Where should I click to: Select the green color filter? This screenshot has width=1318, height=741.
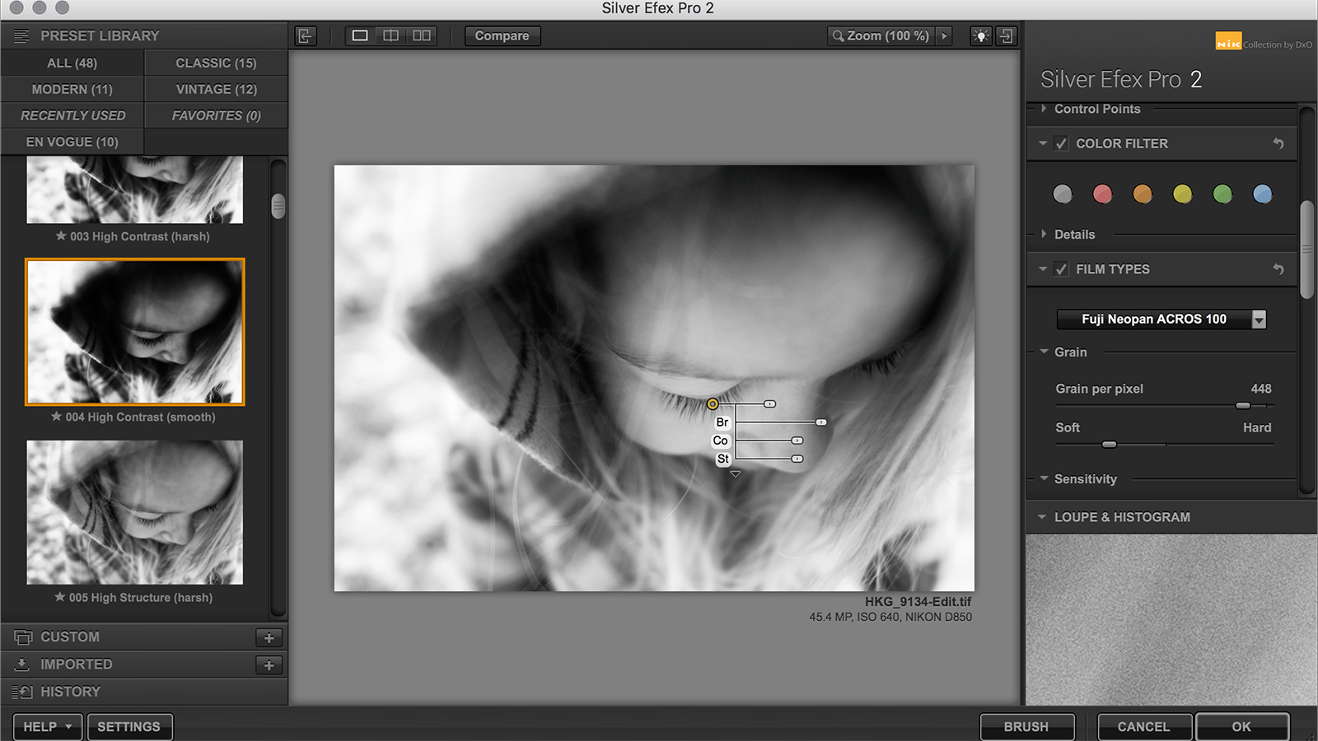pyautogui.click(x=1222, y=193)
